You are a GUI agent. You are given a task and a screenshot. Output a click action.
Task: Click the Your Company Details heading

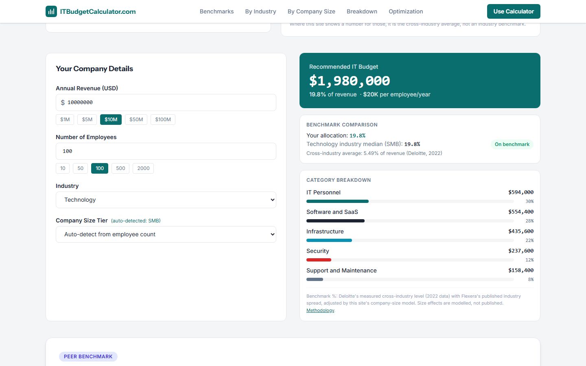click(94, 69)
